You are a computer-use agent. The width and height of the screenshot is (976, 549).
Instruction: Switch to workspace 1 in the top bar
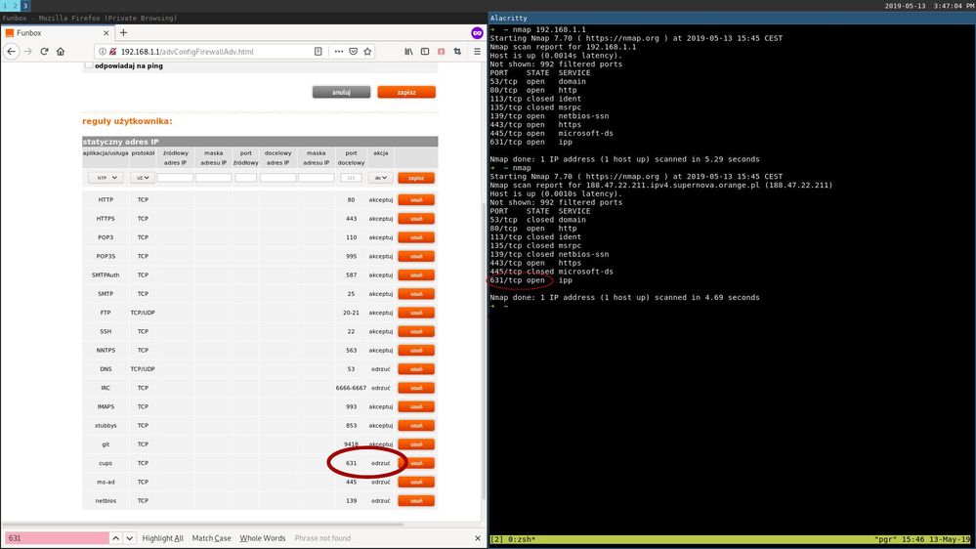4,6
